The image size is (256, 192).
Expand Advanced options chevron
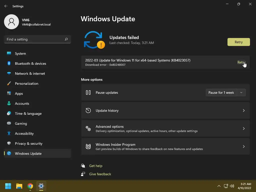pyautogui.click(x=243, y=128)
